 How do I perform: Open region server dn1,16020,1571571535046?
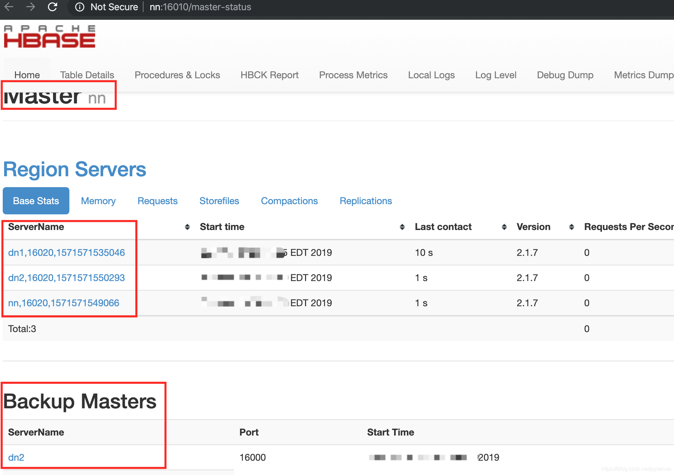pos(67,252)
